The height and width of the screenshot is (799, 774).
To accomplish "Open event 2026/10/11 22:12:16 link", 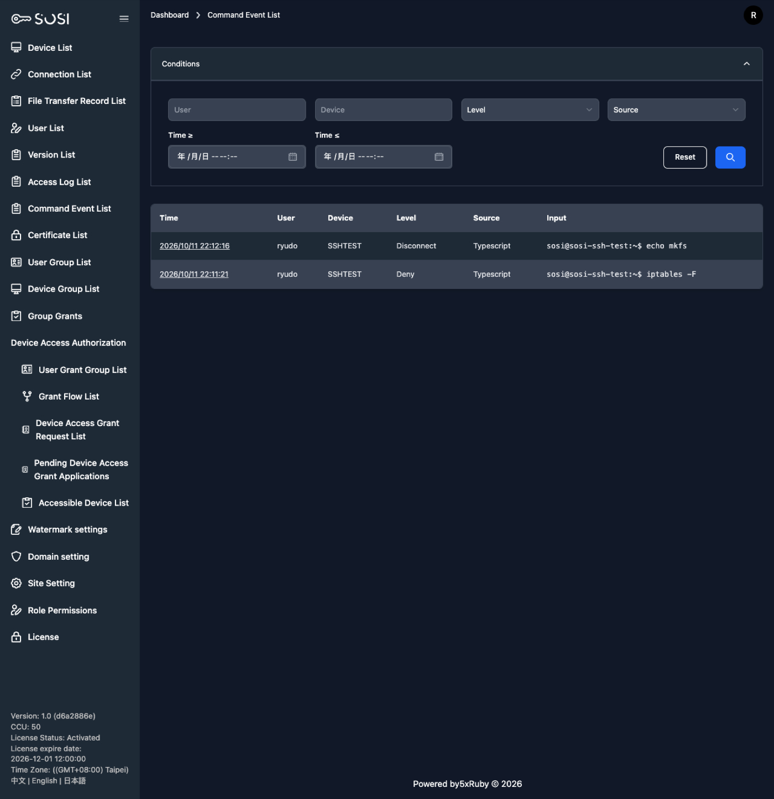I will (x=195, y=246).
